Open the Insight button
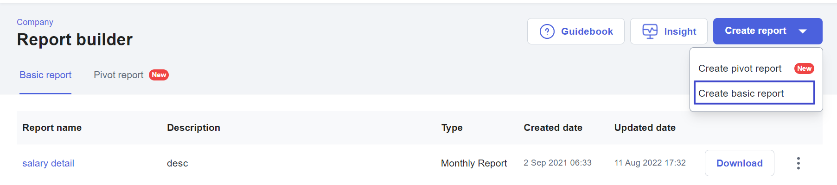837x185 pixels. pyautogui.click(x=669, y=31)
